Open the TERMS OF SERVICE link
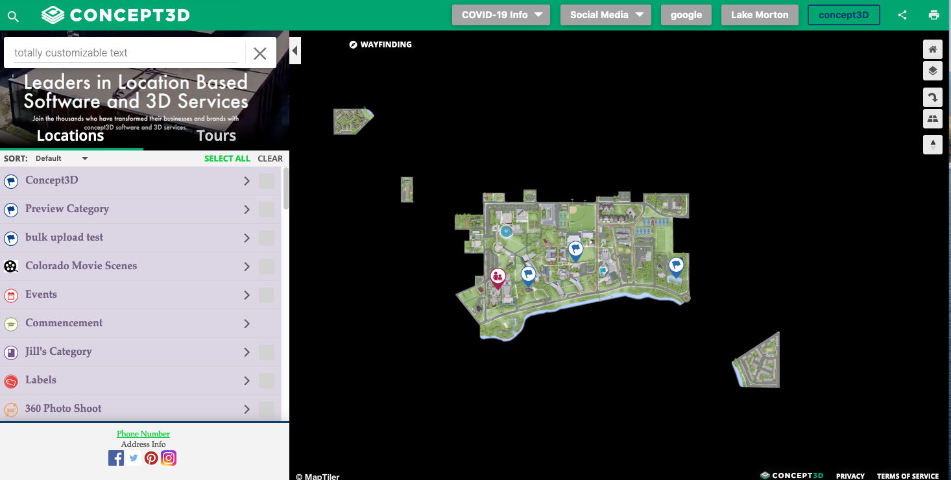 pos(908,476)
